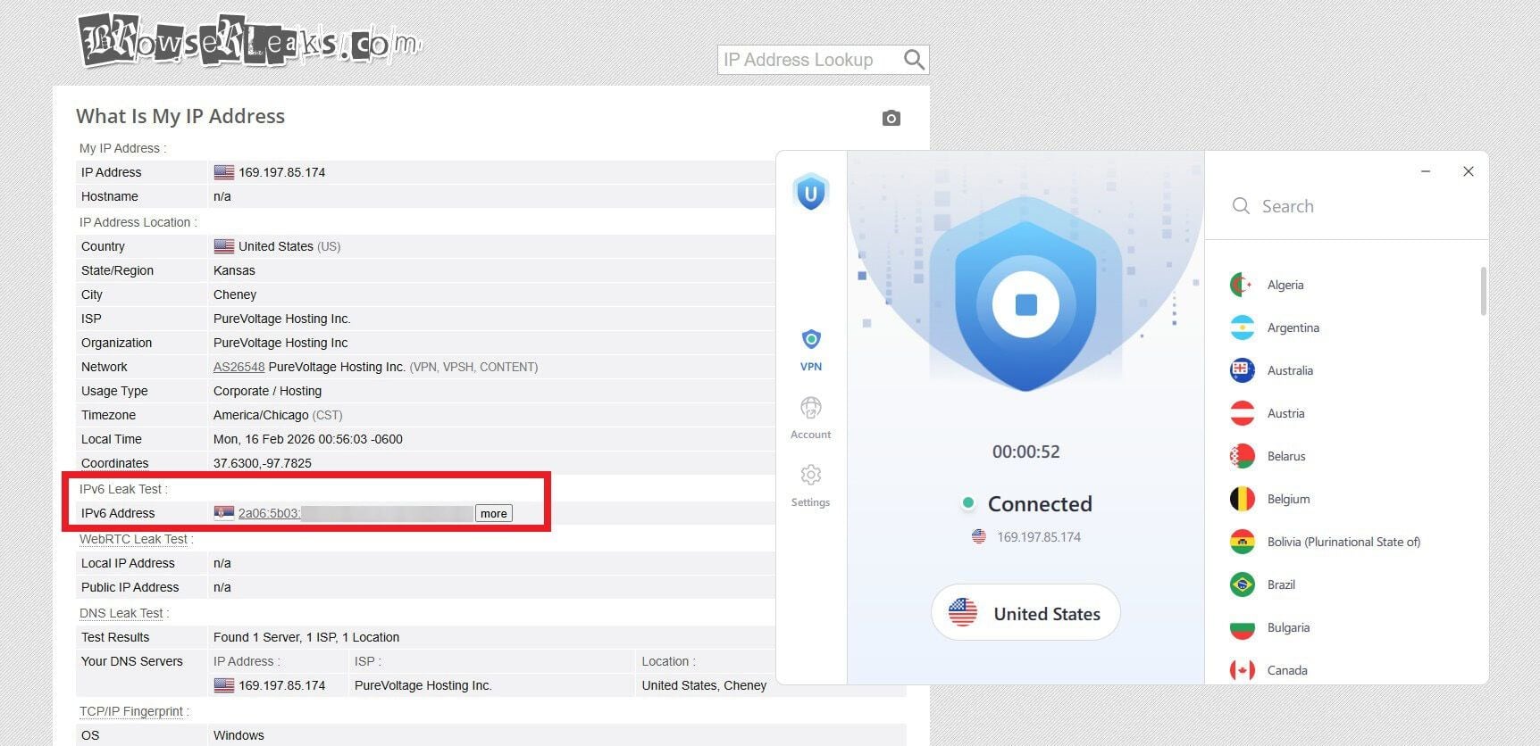Select Austria from the country list
This screenshot has height=746, width=1540.
[x=1285, y=413]
